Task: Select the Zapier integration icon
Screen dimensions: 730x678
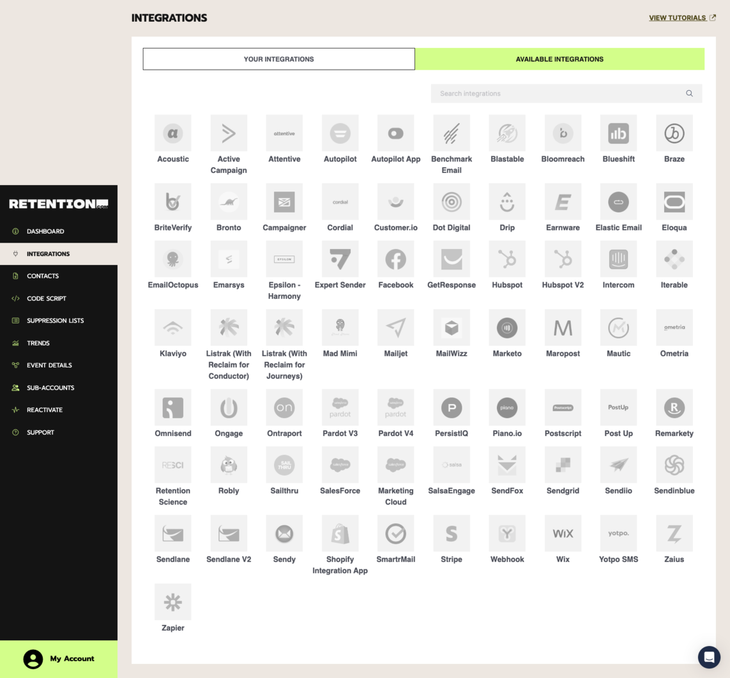Action: [x=173, y=602]
